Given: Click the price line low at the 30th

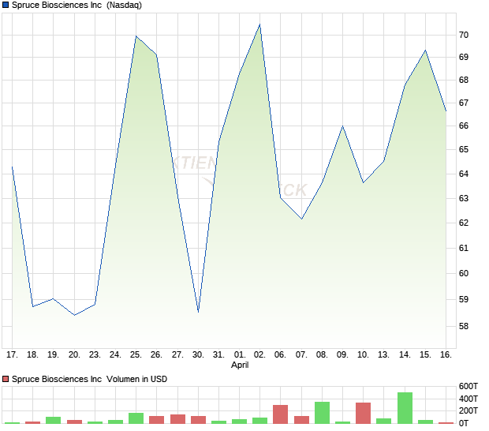Looking at the screenshot, I should click(198, 311).
